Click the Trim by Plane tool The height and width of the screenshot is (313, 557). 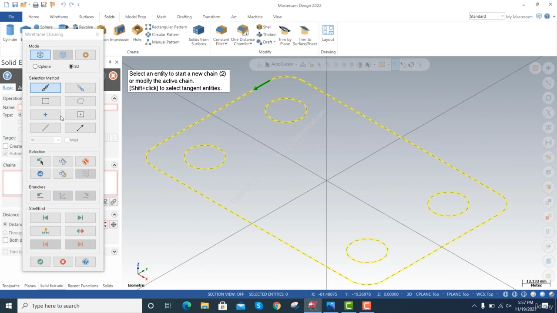point(285,35)
